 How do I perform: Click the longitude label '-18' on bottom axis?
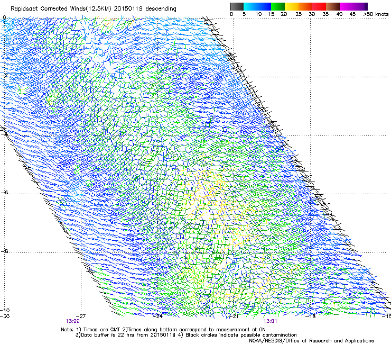(x=311, y=316)
